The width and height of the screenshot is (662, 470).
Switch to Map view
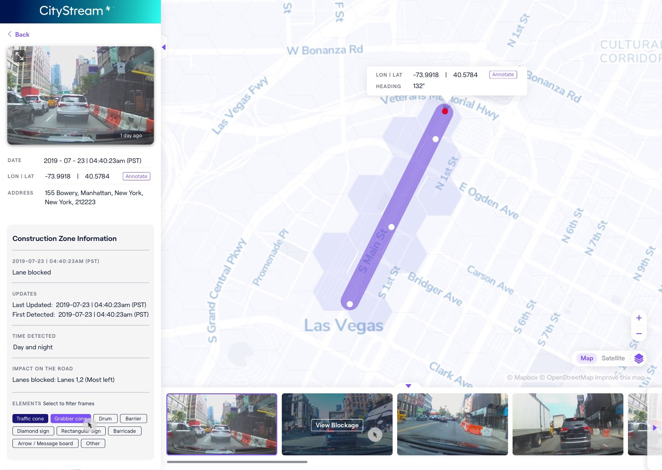(x=587, y=358)
